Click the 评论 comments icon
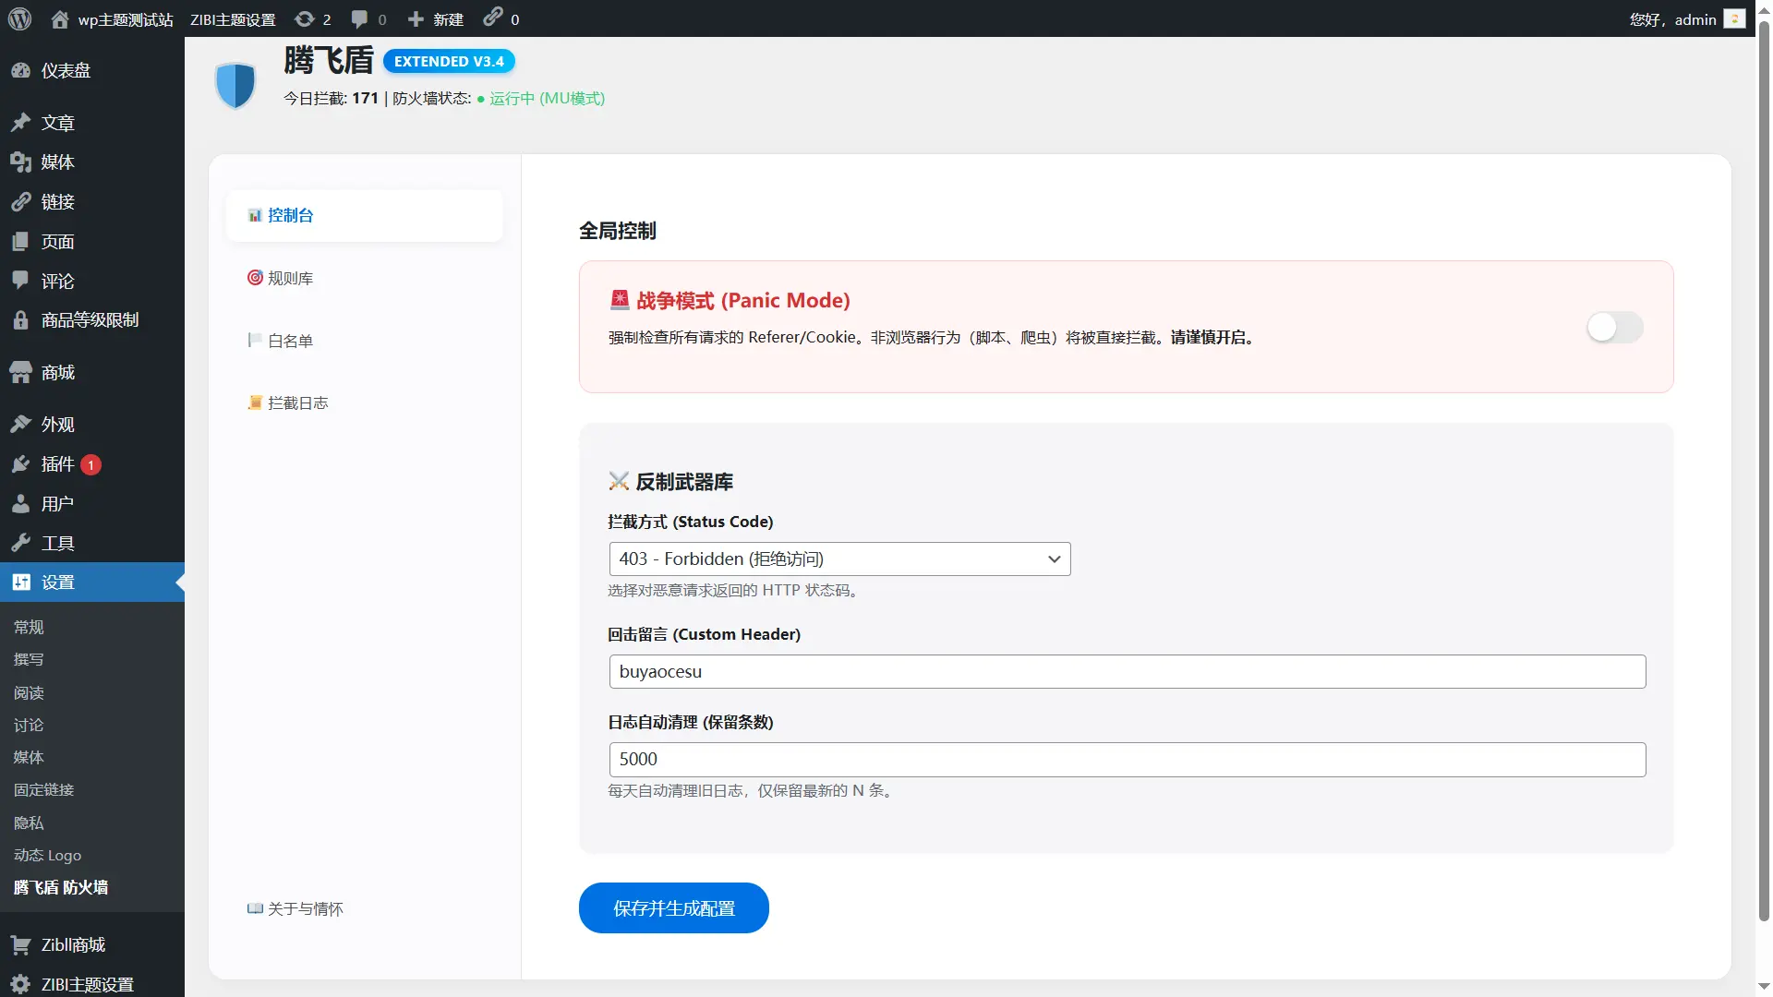The image size is (1773, 997). [x=22, y=281]
